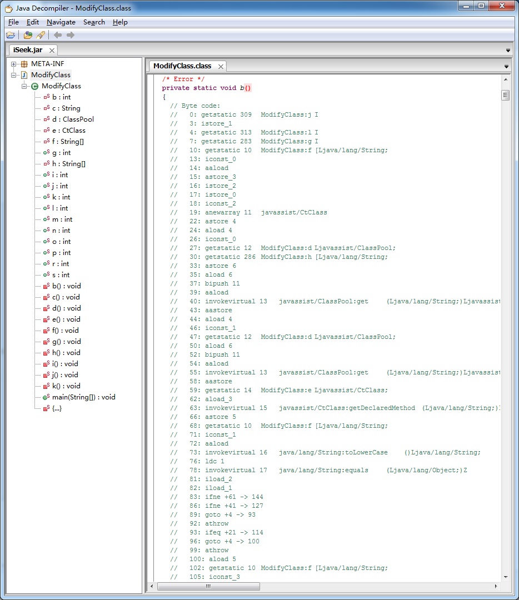The width and height of the screenshot is (519, 600).
Task: Select method k() : void in tree
Action: 66,386
